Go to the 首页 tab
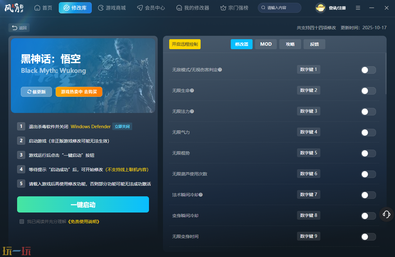 [x=43, y=8]
